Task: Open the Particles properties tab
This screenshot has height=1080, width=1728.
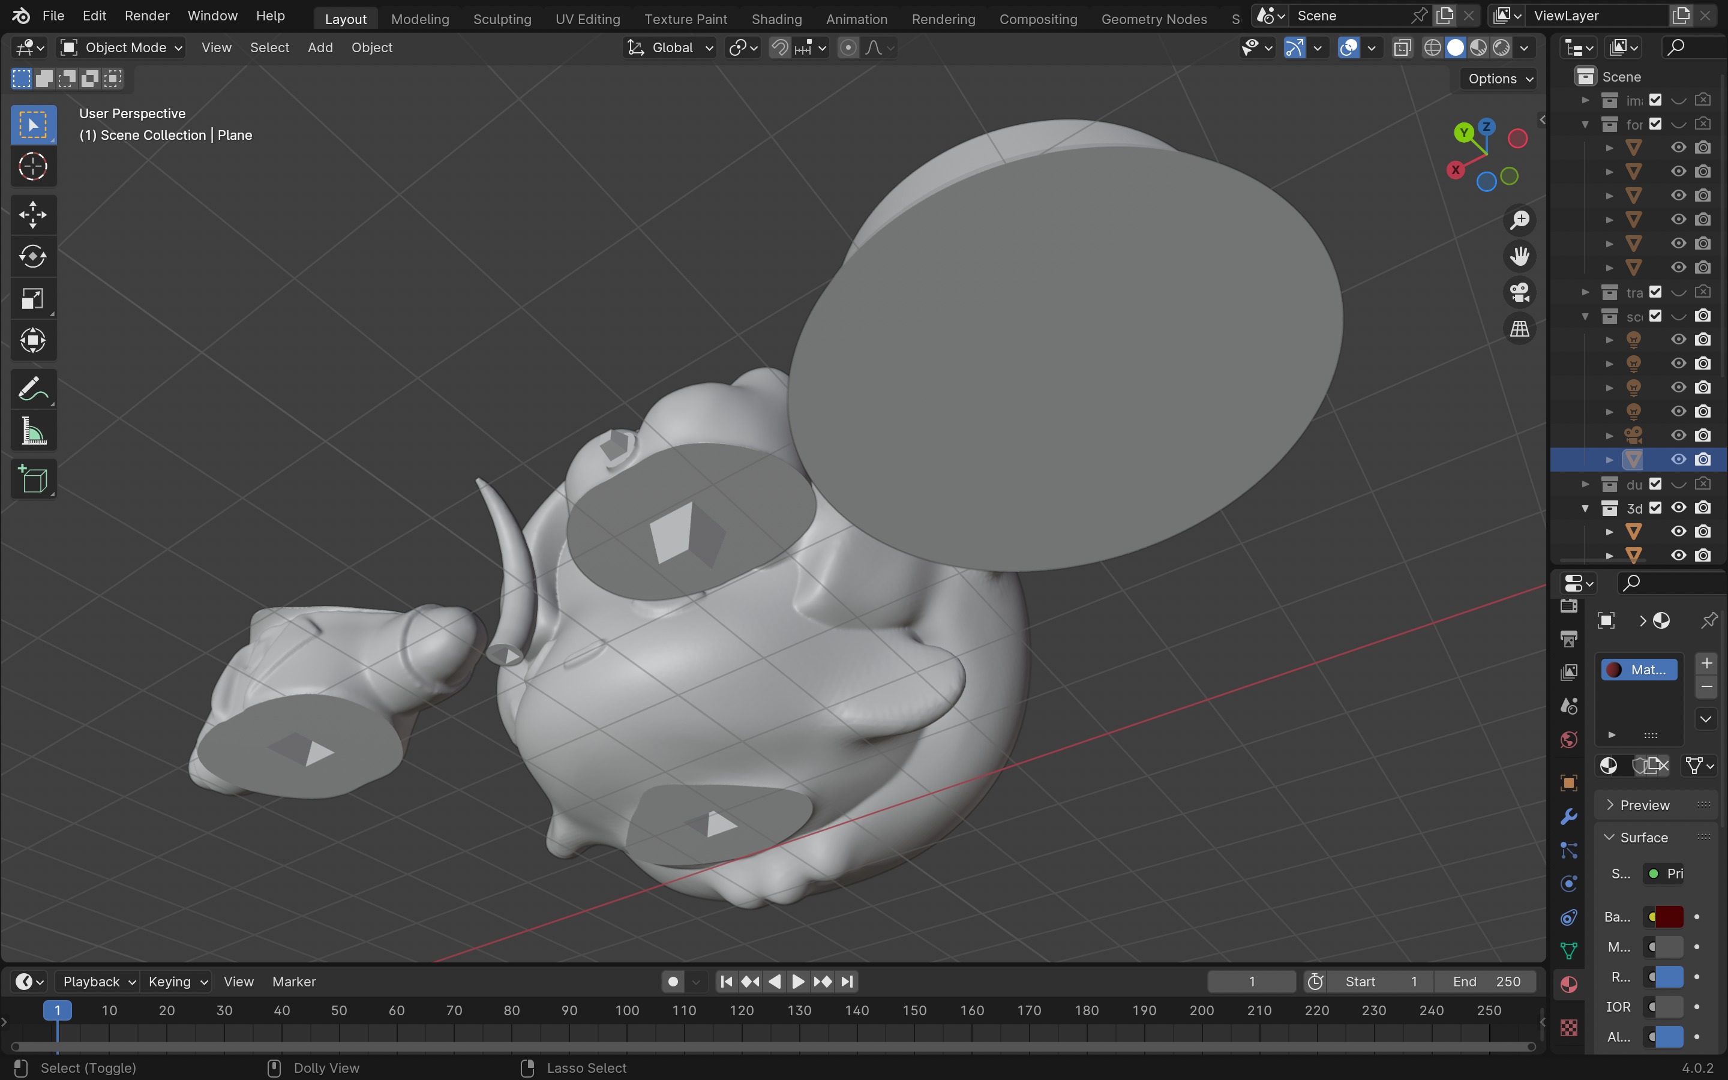Action: [1569, 850]
